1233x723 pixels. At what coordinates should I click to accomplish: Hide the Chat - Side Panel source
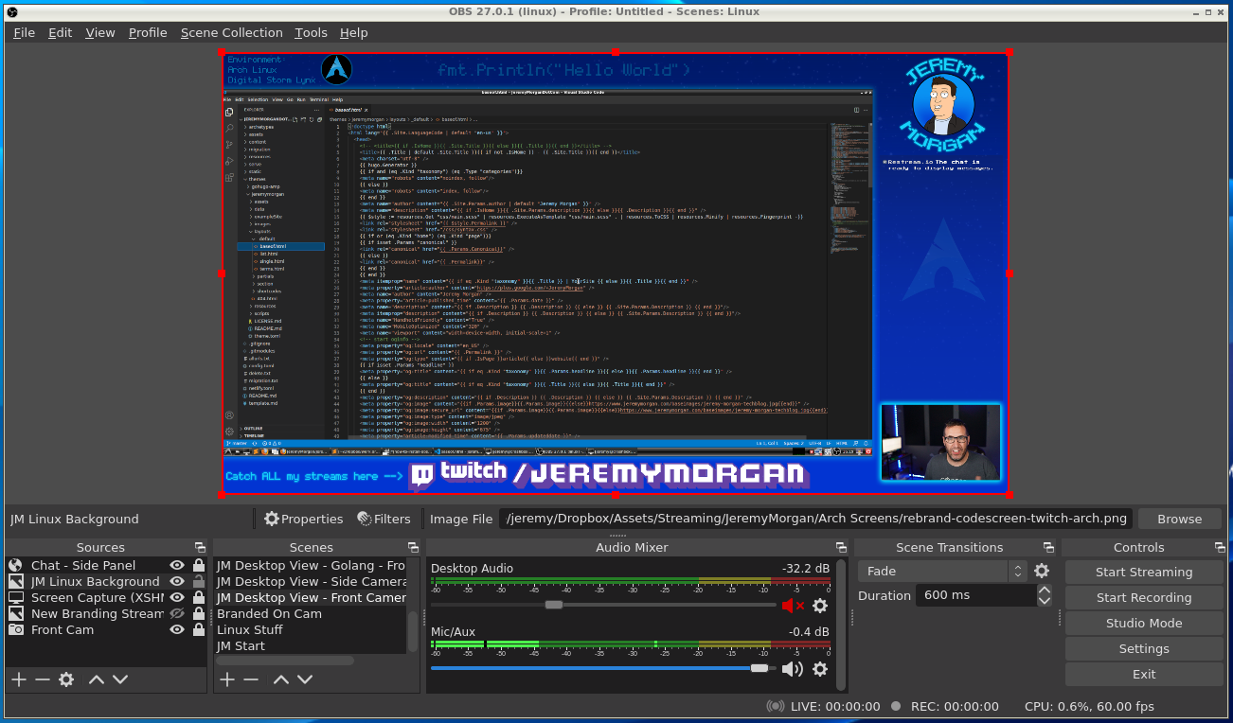[176, 565]
